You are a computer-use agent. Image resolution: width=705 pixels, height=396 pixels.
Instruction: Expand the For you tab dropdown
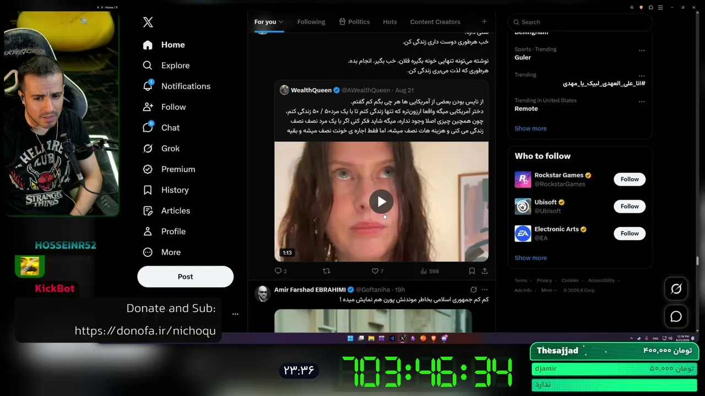281,22
